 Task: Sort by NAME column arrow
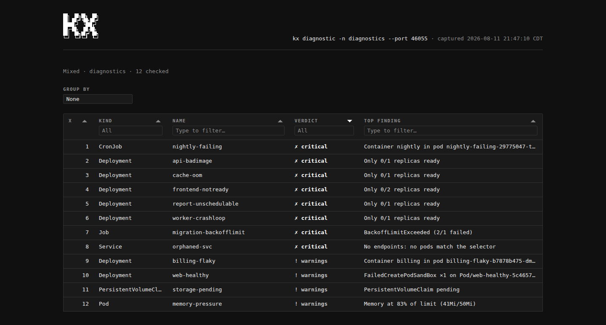280,121
